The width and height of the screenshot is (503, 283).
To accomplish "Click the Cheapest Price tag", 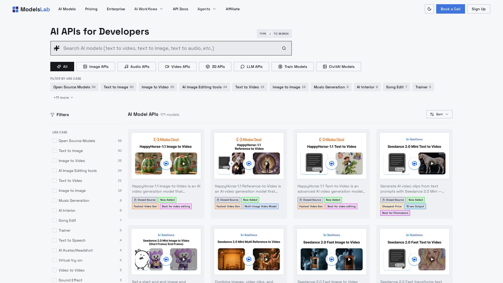I will pos(392,206).
